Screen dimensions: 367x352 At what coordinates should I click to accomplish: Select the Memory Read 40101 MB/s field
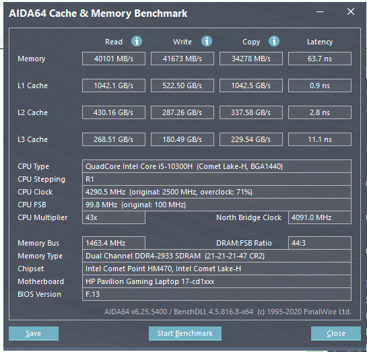tap(114, 59)
